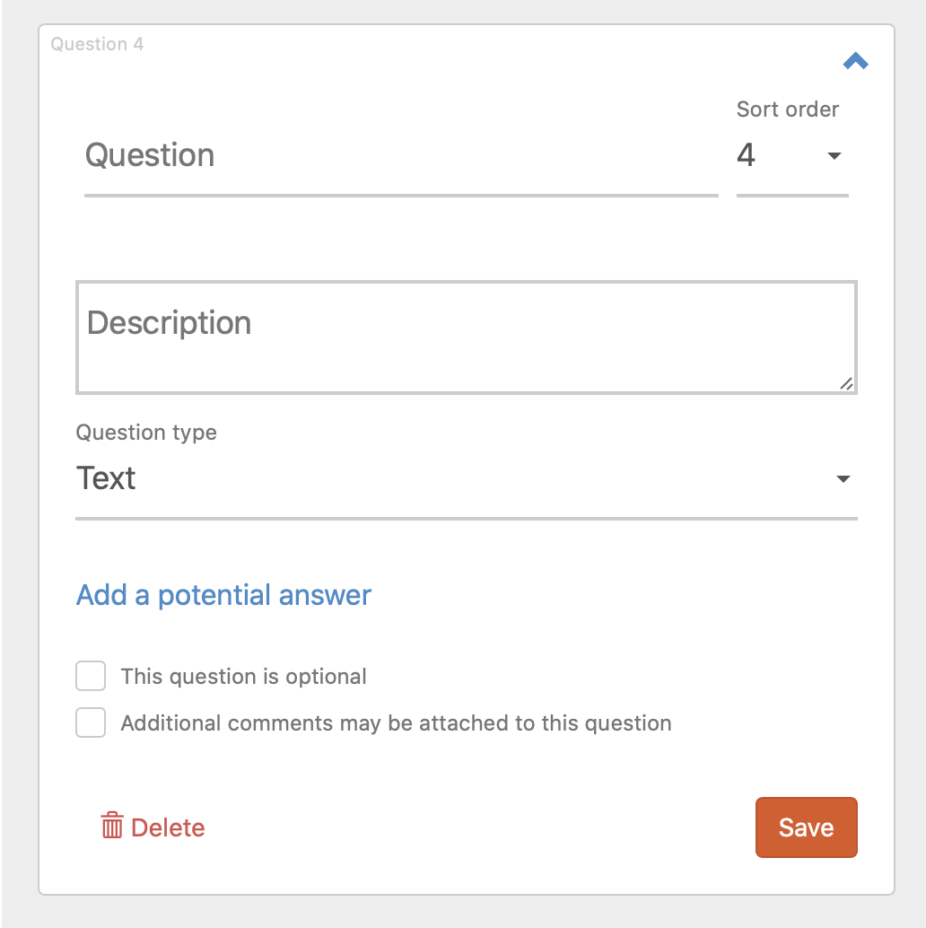Screen dimensions: 926x928
Task: Open the Sort order dropdown showing 4
Action: tap(792, 156)
